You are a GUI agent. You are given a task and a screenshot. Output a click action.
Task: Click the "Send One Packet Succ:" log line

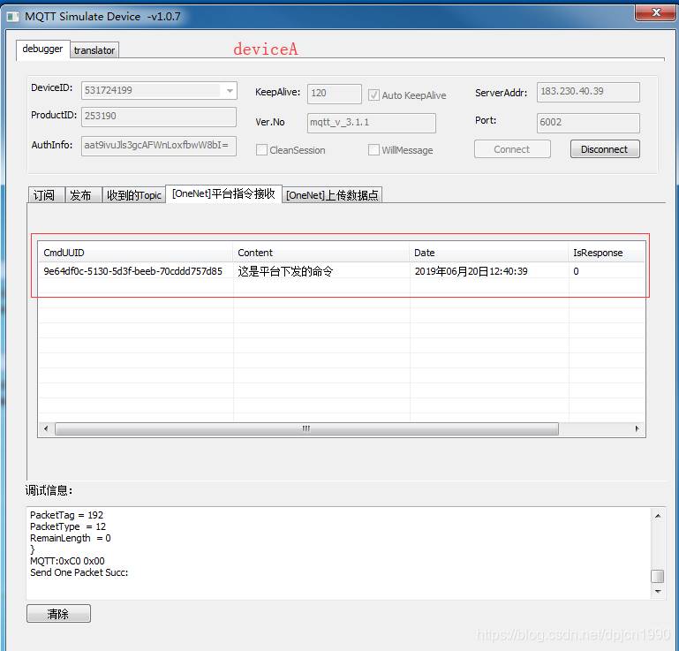click(x=79, y=572)
